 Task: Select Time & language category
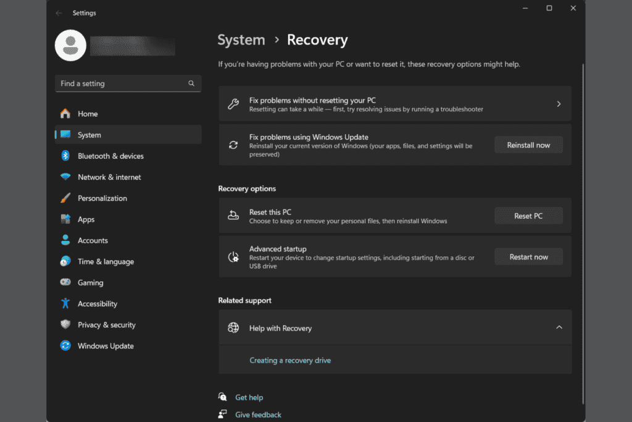(x=128, y=261)
